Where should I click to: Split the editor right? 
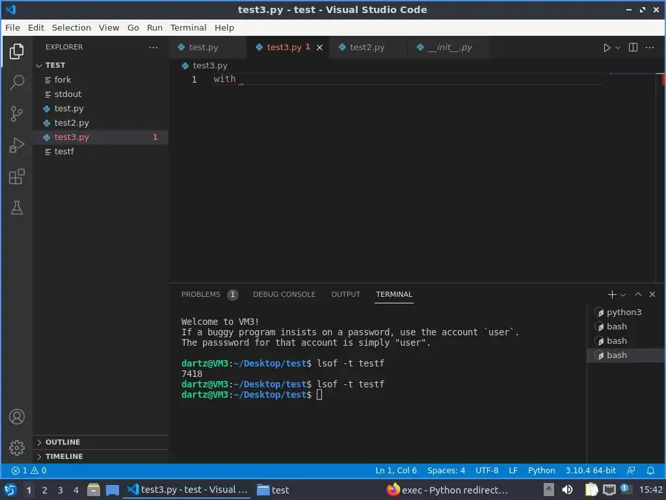[633, 47]
